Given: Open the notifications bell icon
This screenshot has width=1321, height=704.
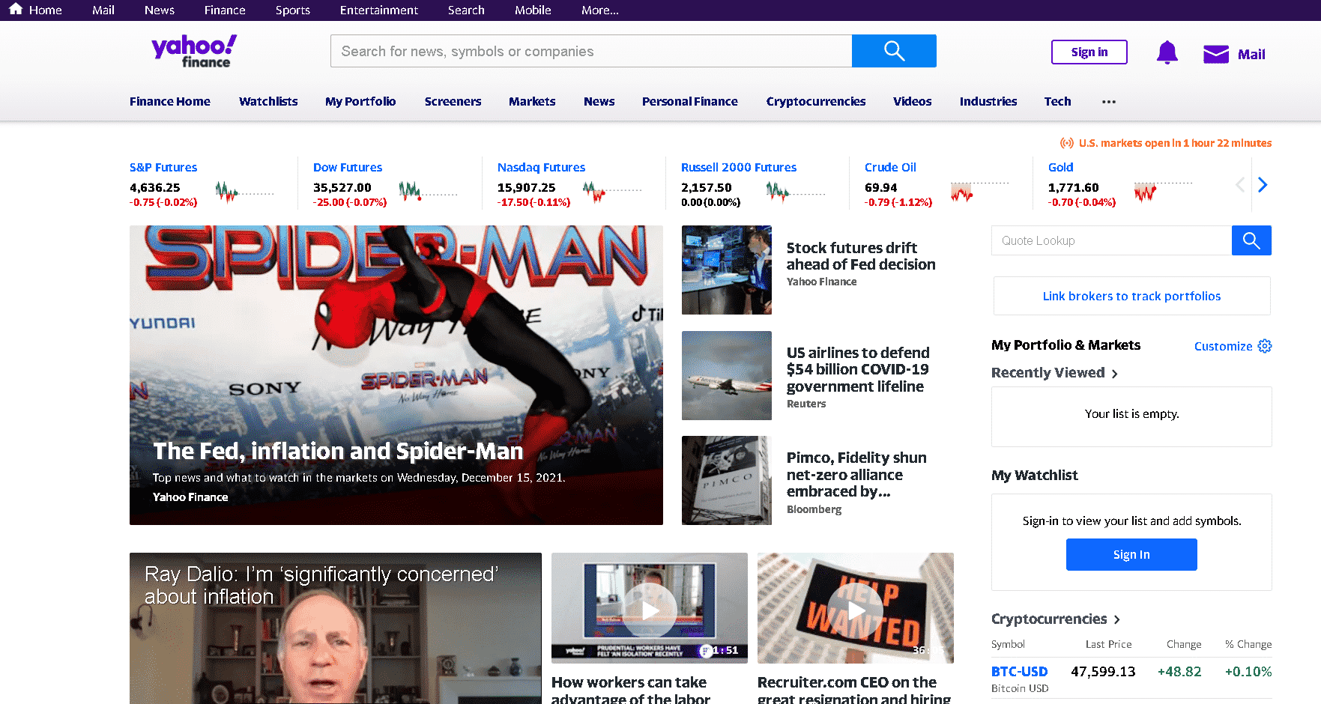Looking at the screenshot, I should 1167,52.
